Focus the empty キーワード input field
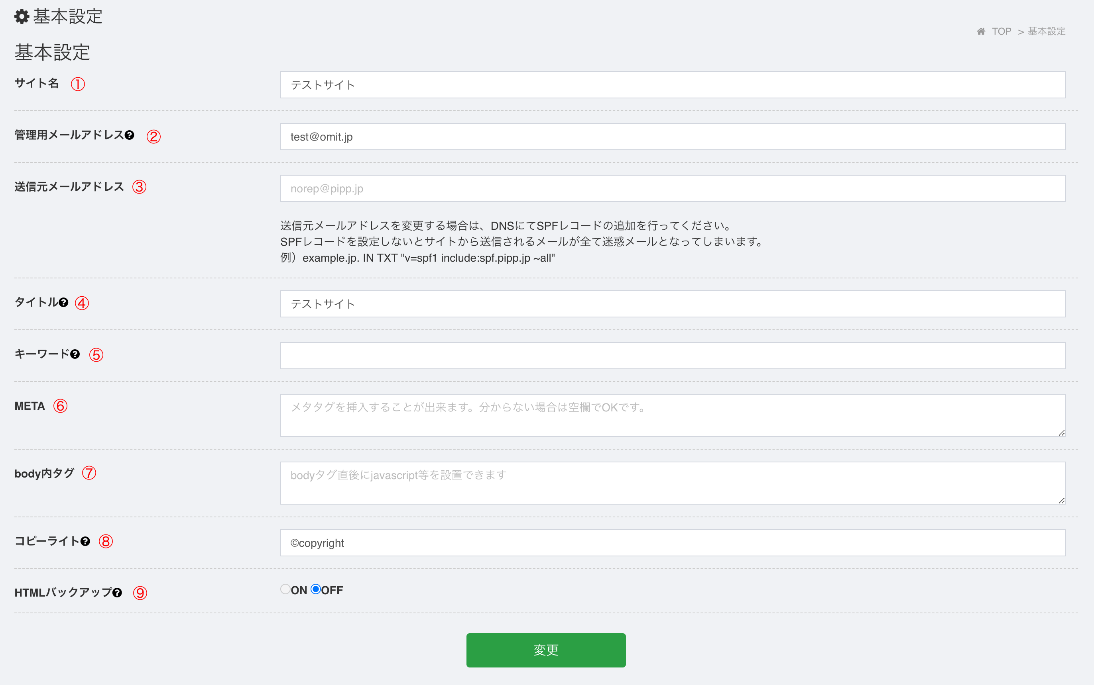The width and height of the screenshot is (1094, 685). [x=673, y=356]
